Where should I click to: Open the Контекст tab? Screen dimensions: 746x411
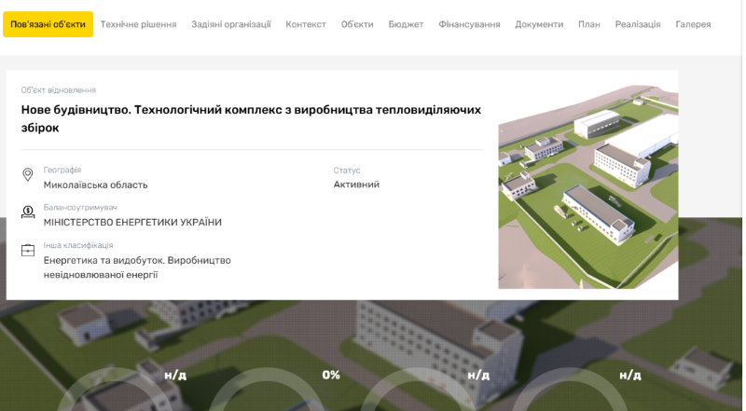[x=306, y=24]
